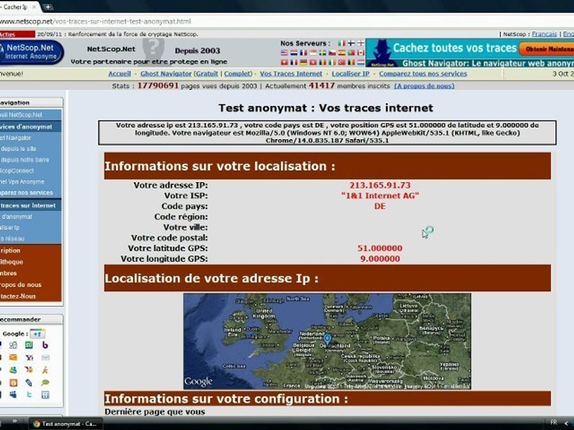Click the green speech bubble share icon
Screen dimensions: 574x430
coord(45,382)
